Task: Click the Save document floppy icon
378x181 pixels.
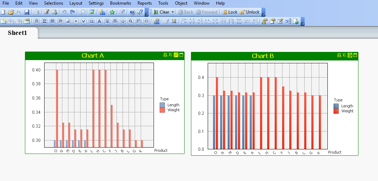Action: [x=27, y=12]
